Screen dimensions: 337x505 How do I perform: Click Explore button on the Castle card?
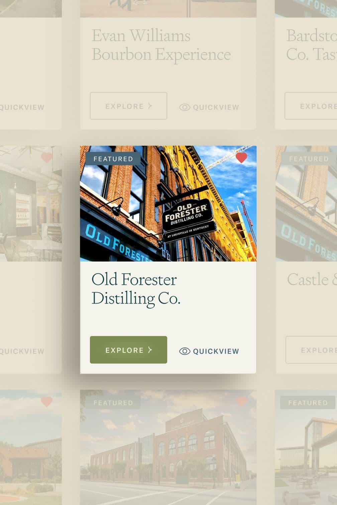(311, 350)
